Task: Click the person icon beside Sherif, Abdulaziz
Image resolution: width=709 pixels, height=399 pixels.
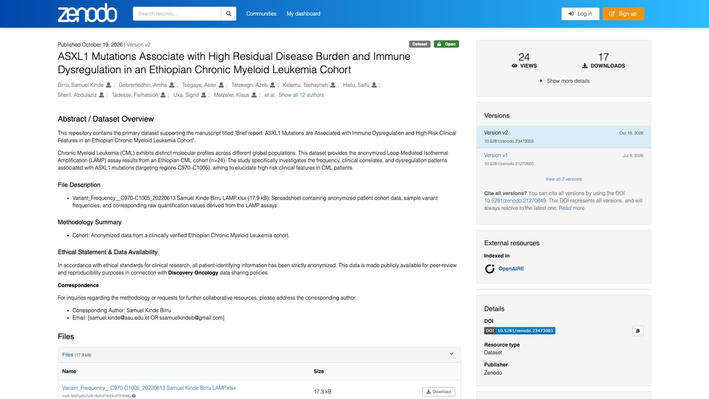Action: 102,95
